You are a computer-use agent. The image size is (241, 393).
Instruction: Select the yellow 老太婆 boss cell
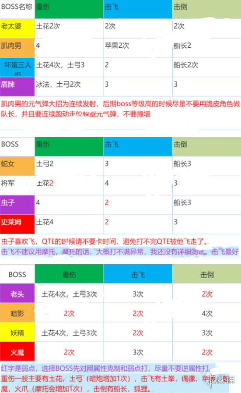coord(17,28)
